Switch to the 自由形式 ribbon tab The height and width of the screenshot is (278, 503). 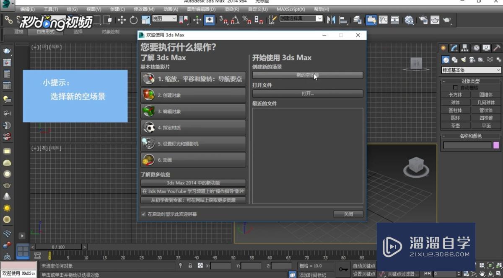tap(45, 32)
